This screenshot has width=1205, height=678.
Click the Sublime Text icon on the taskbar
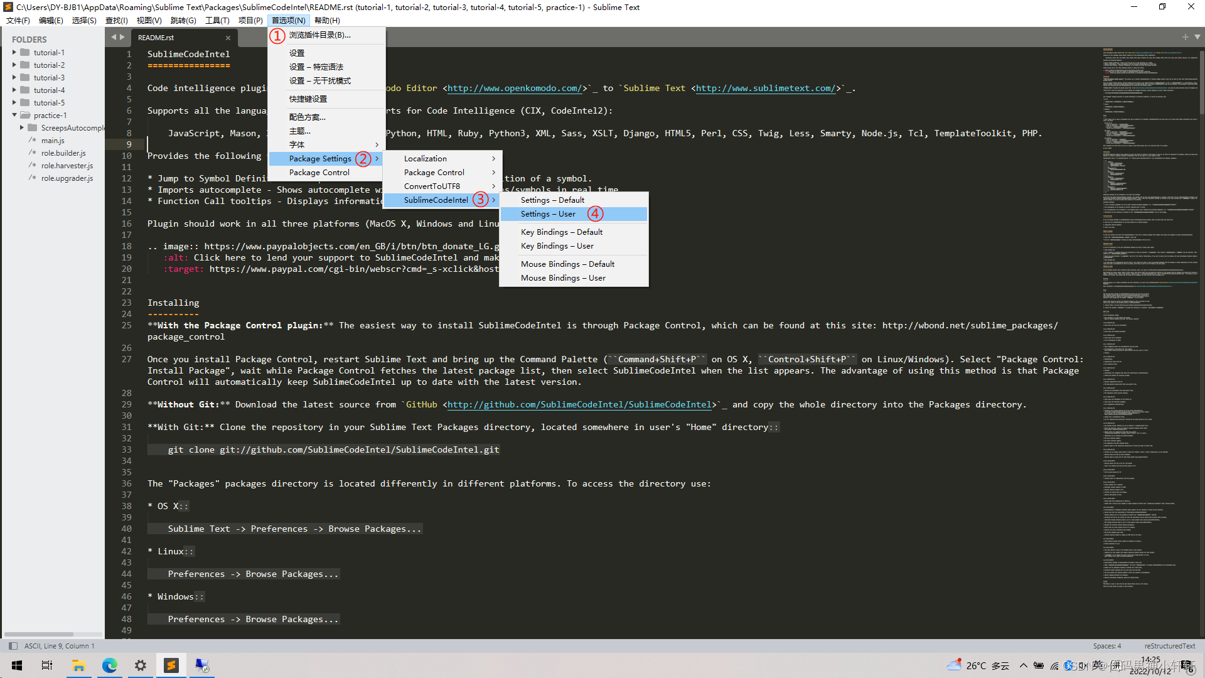pyautogui.click(x=171, y=665)
